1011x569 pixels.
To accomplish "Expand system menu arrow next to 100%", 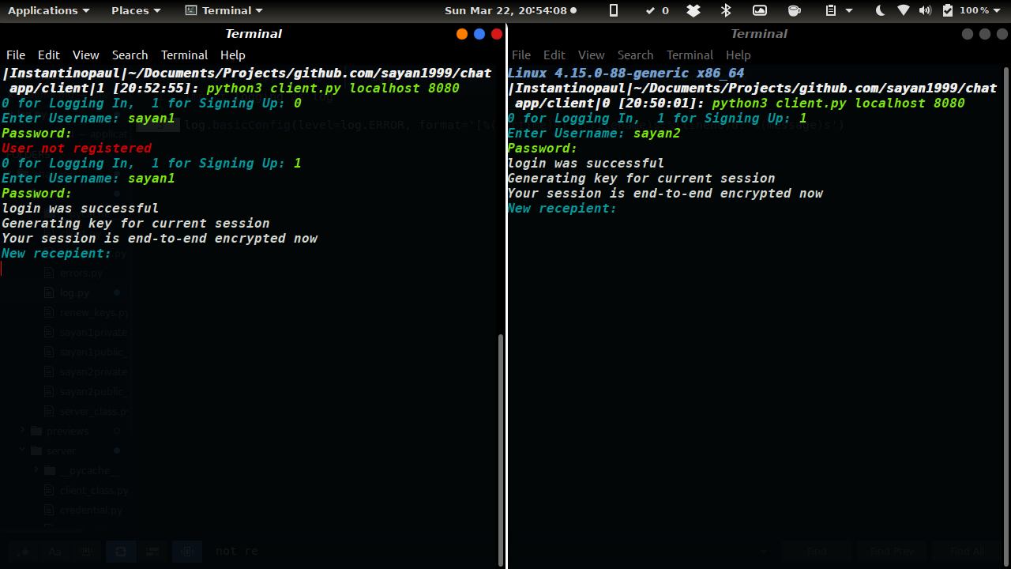I will point(998,11).
